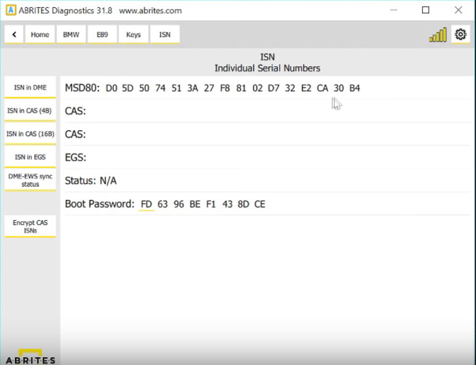The width and height of the screenshot is (476, 365).
Task: Click the ABRITES app icon in title bar
Action: (x=11, y=10)
